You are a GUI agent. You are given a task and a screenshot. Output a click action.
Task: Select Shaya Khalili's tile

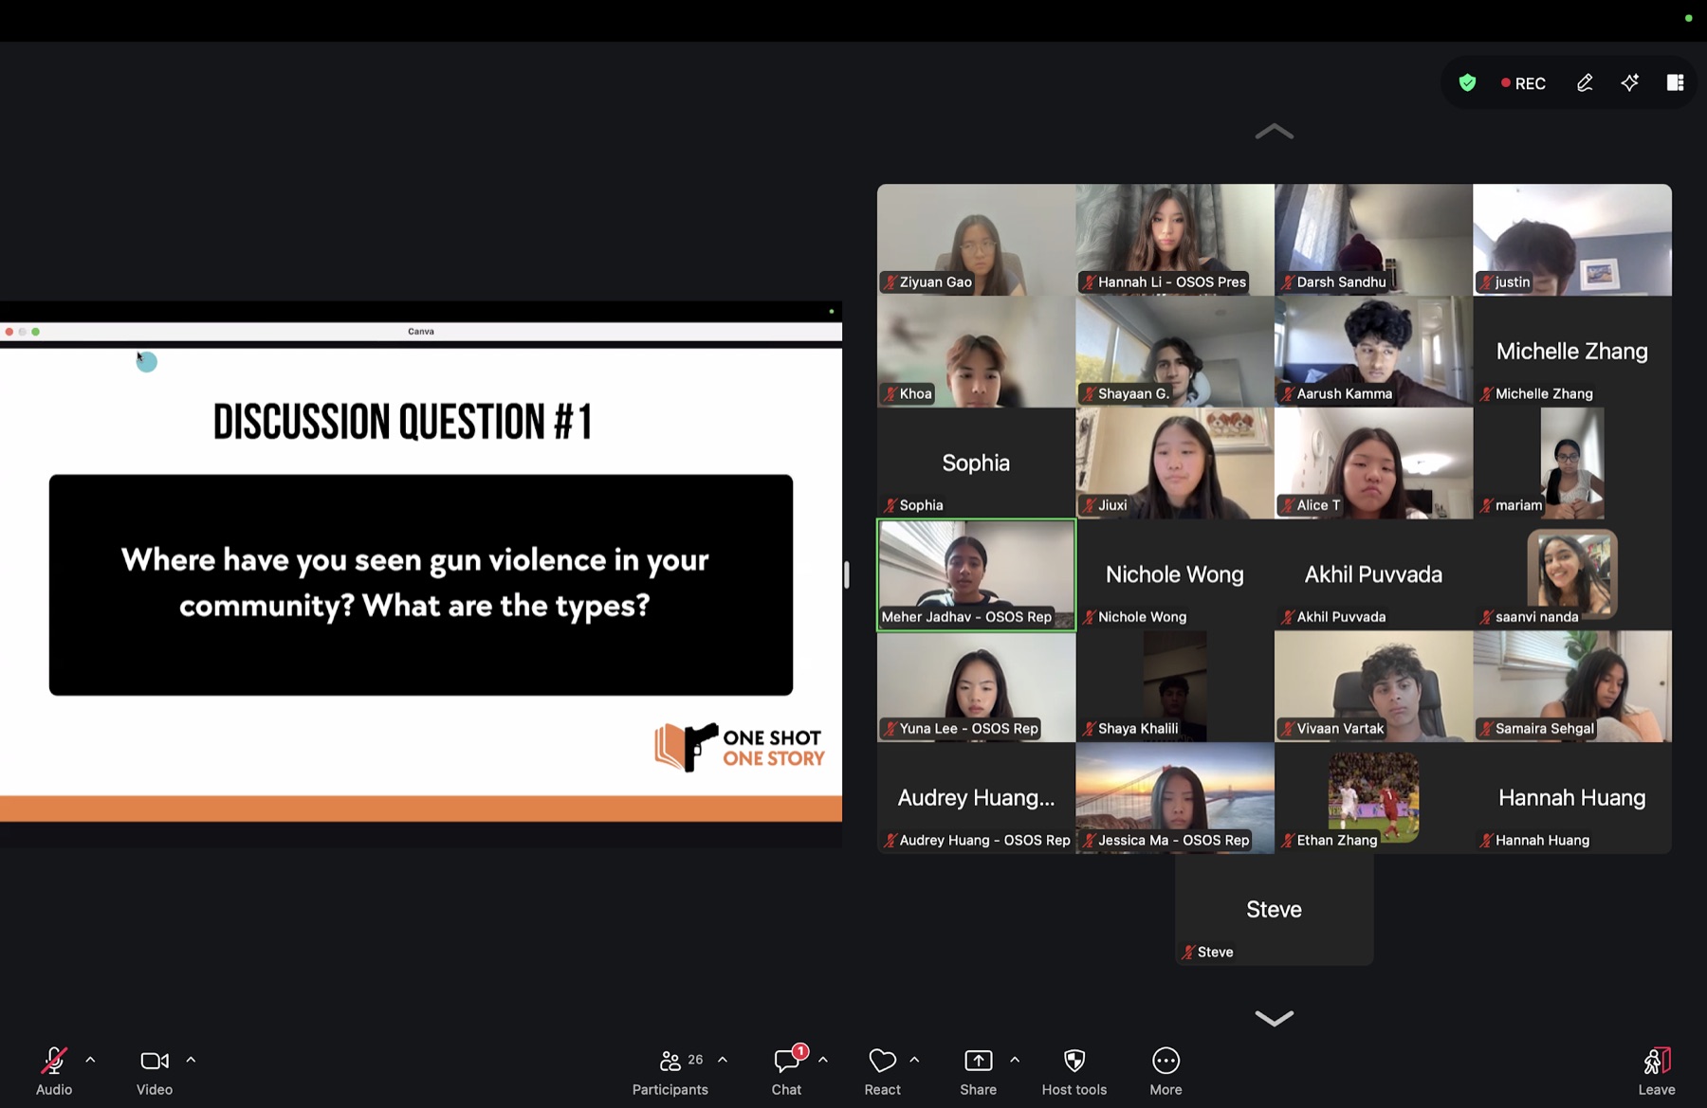point(1175,686)
